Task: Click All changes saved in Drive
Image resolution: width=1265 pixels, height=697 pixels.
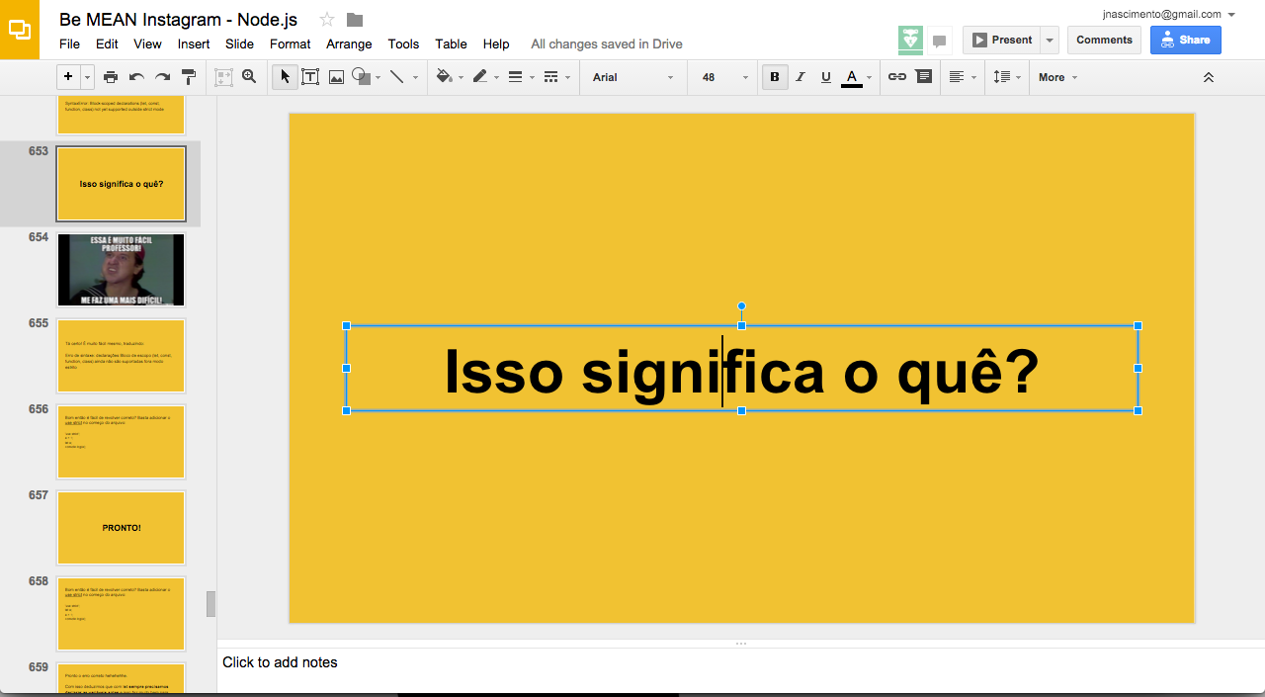Action: 607,44
